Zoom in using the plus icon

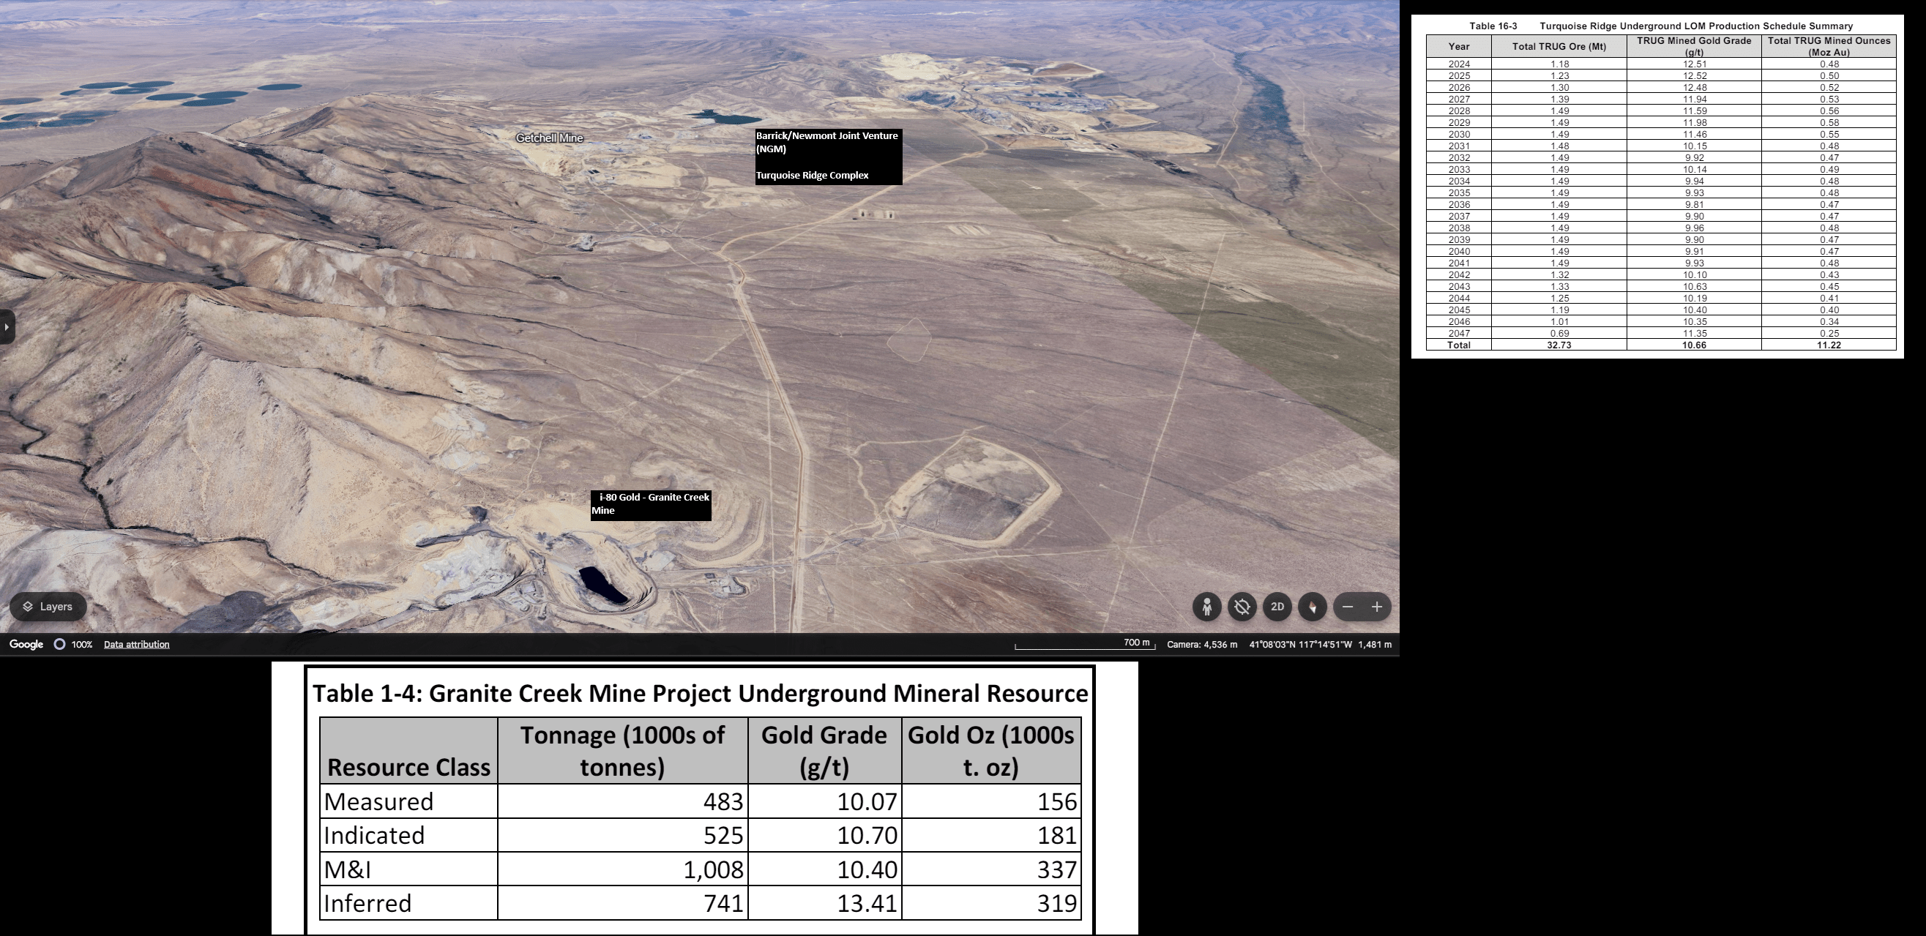pos(1376,607)
